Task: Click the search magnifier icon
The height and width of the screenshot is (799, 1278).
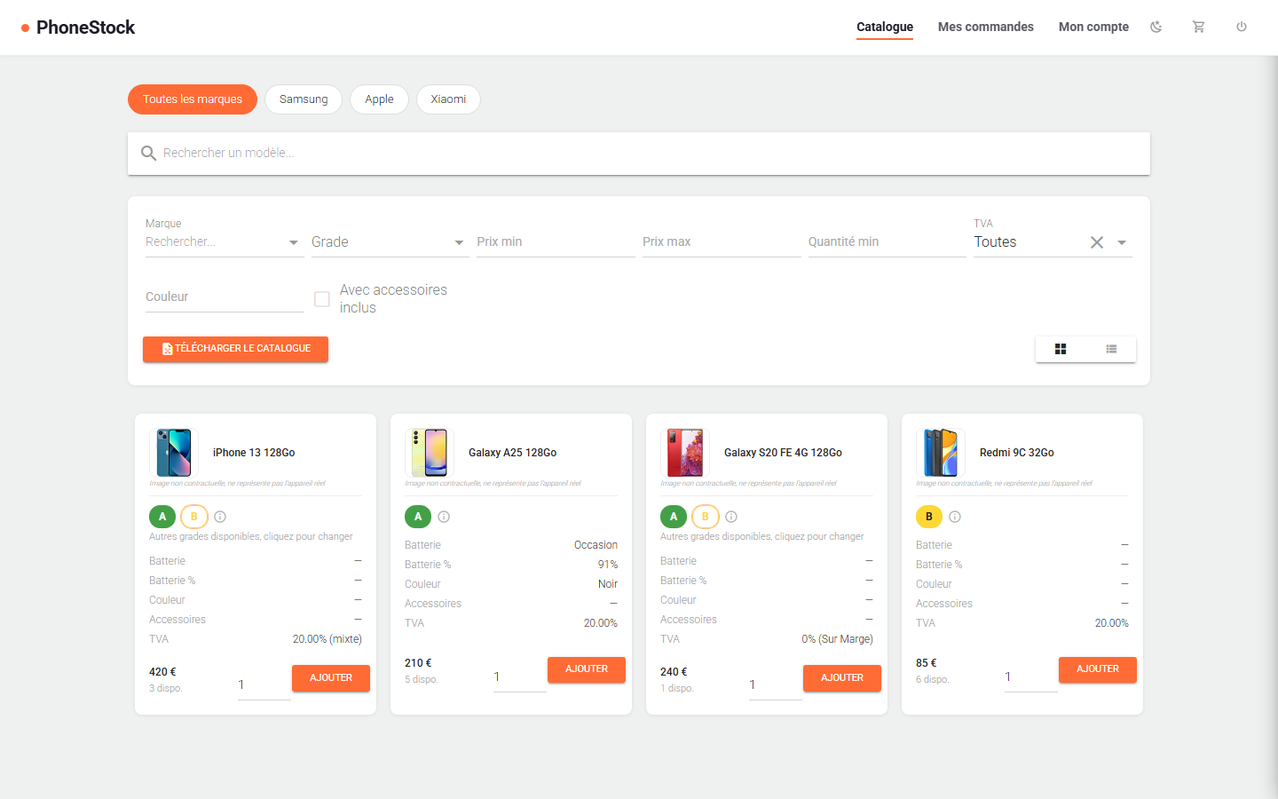Action: (148, 154)
